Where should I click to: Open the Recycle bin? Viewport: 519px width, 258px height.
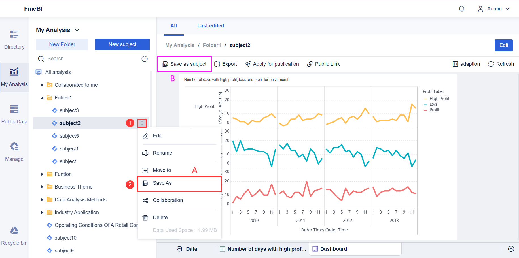coord(14,235)
